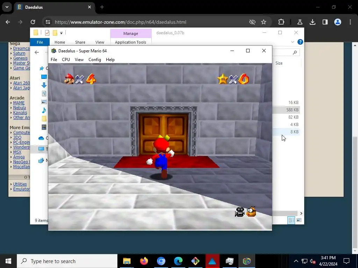Open the Saturn emulator link
This screenshot has height=268, width=358.
point(19,53)
